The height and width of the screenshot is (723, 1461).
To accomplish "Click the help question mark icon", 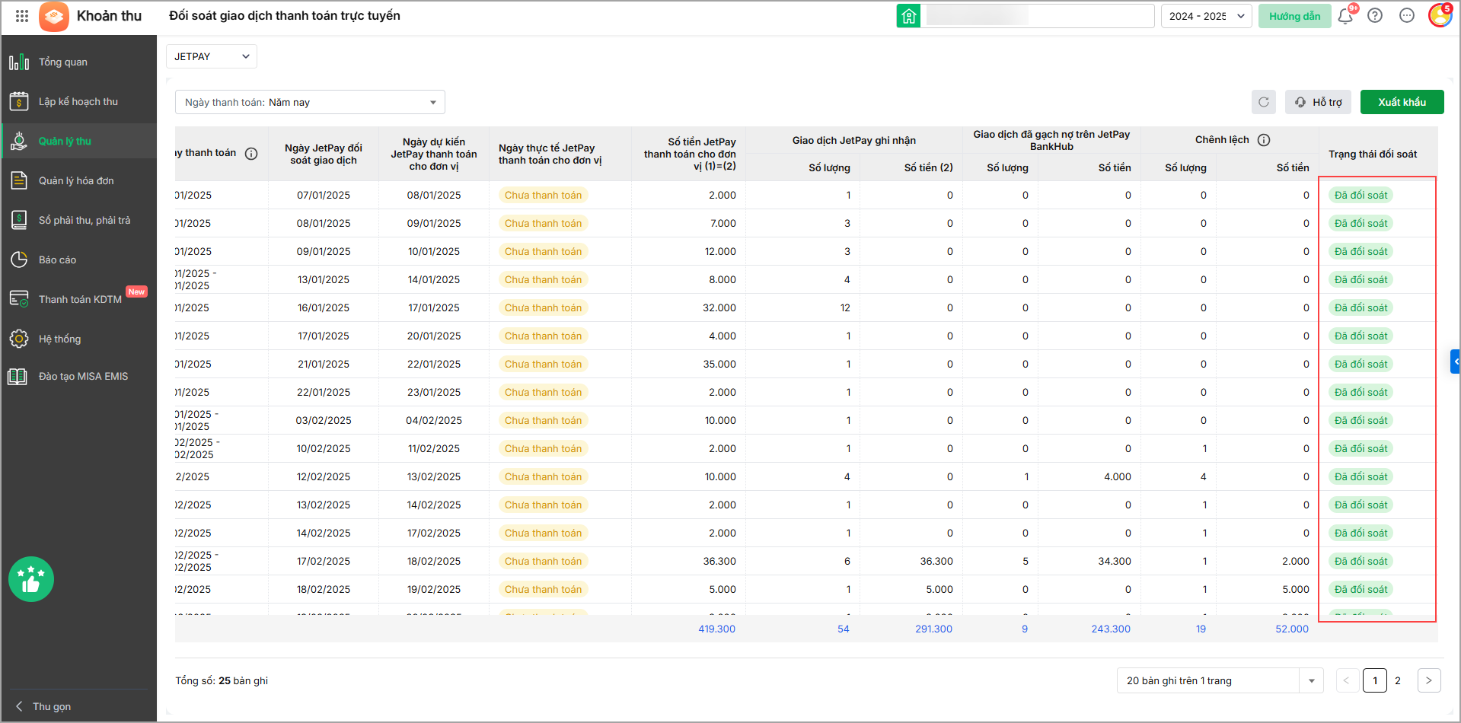I will [1375, 16].
